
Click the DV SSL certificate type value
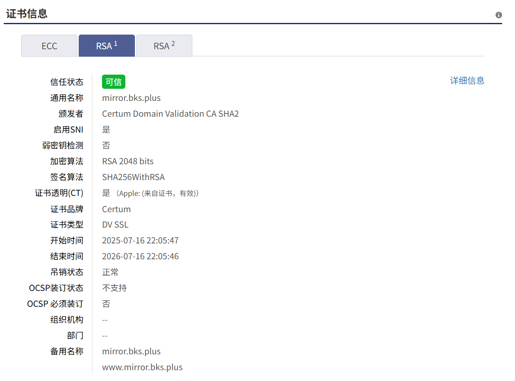(x=115, y=225)
